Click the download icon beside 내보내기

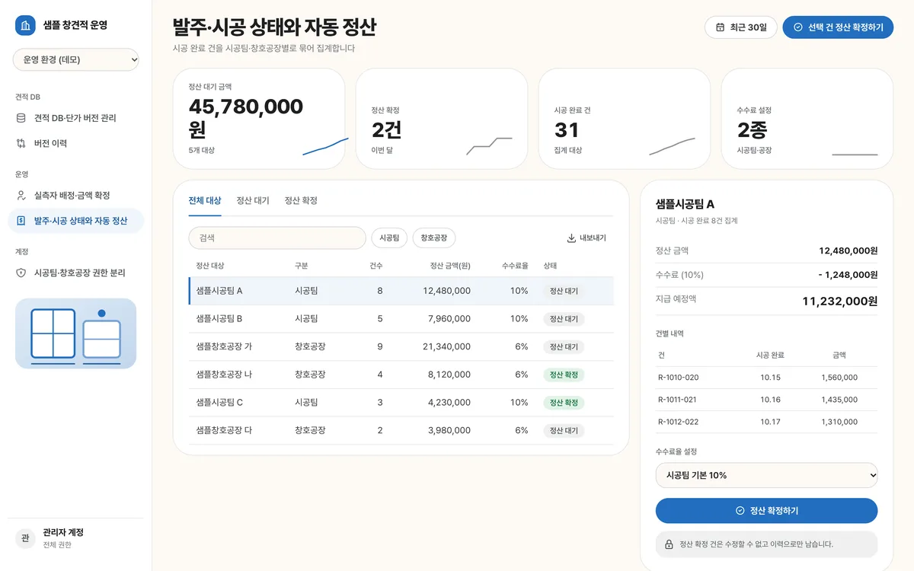click(x=571, y=238)
